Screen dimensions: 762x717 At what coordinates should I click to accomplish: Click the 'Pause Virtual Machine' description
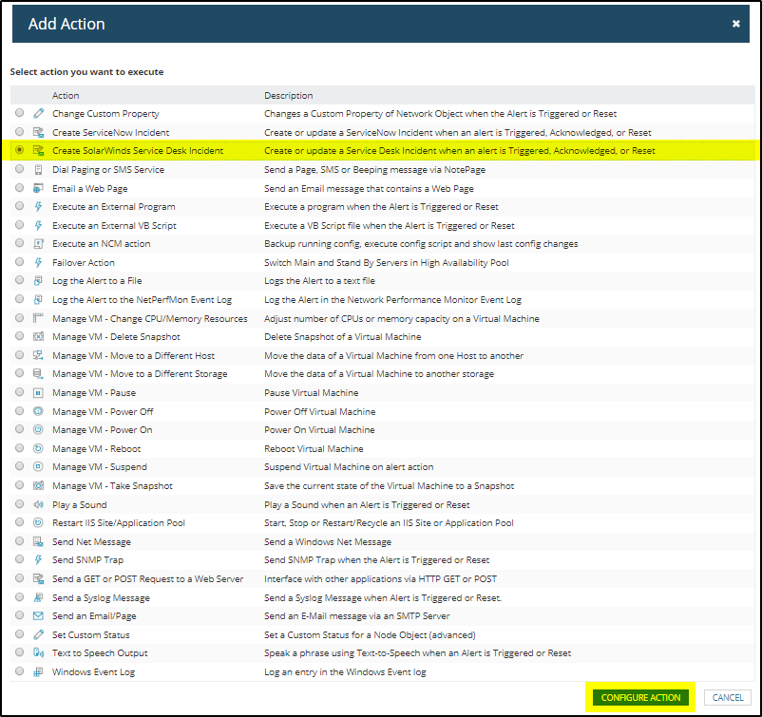pos(312,392)
